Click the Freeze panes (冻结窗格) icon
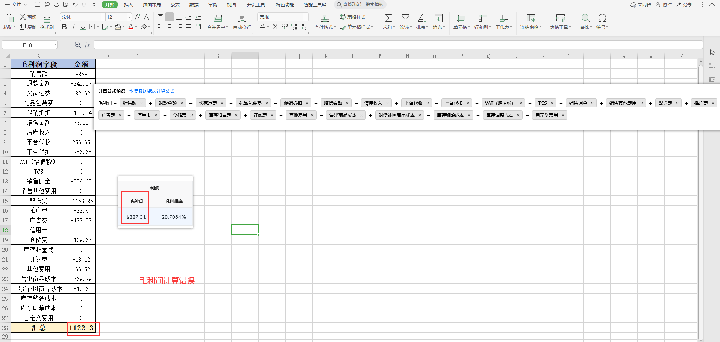 (x=531, y=18)
